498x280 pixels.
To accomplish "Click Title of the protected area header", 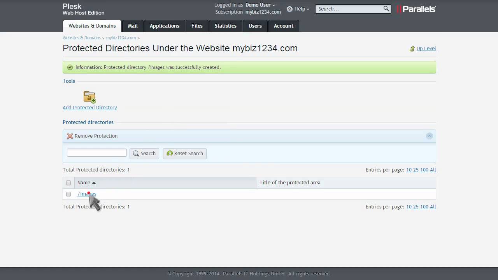I will click(x=290, y=183).
